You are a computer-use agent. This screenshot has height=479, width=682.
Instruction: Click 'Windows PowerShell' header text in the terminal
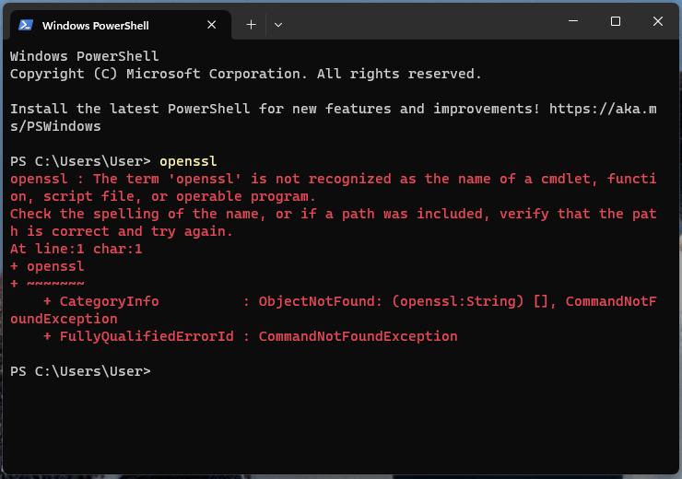[84, 56]
